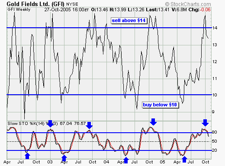Click the 'sell above $14' annotation box
Image resolution: width=225 pixels, height=166 pixels.
point(129,20)
